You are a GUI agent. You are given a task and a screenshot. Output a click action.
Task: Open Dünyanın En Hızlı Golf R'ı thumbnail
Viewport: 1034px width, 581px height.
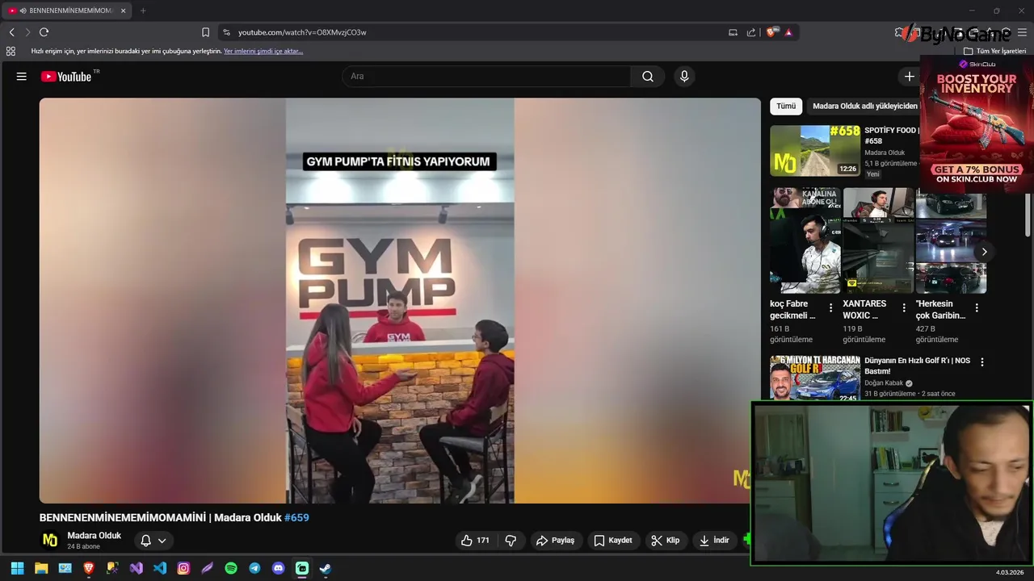pyautogui.click(x=814, y=378)
